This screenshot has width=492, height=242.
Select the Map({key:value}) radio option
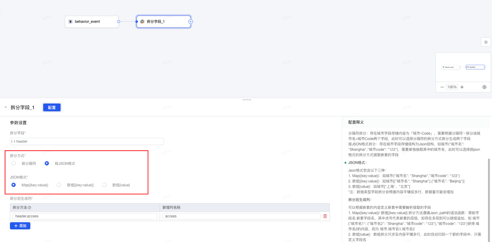(13, 185)
